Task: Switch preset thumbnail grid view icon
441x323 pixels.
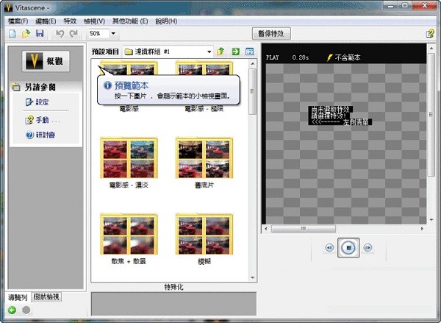Action: tap(250, 52)
